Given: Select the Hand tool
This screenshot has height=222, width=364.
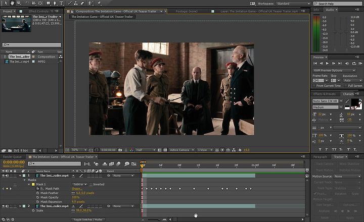Looking at the screenshot, I should point(12,3).
